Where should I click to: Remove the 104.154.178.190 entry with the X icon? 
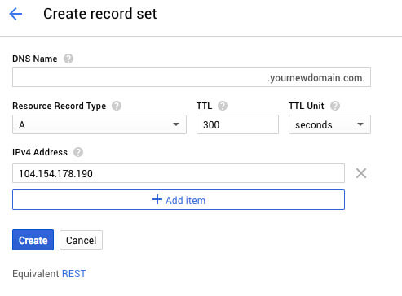361,173
